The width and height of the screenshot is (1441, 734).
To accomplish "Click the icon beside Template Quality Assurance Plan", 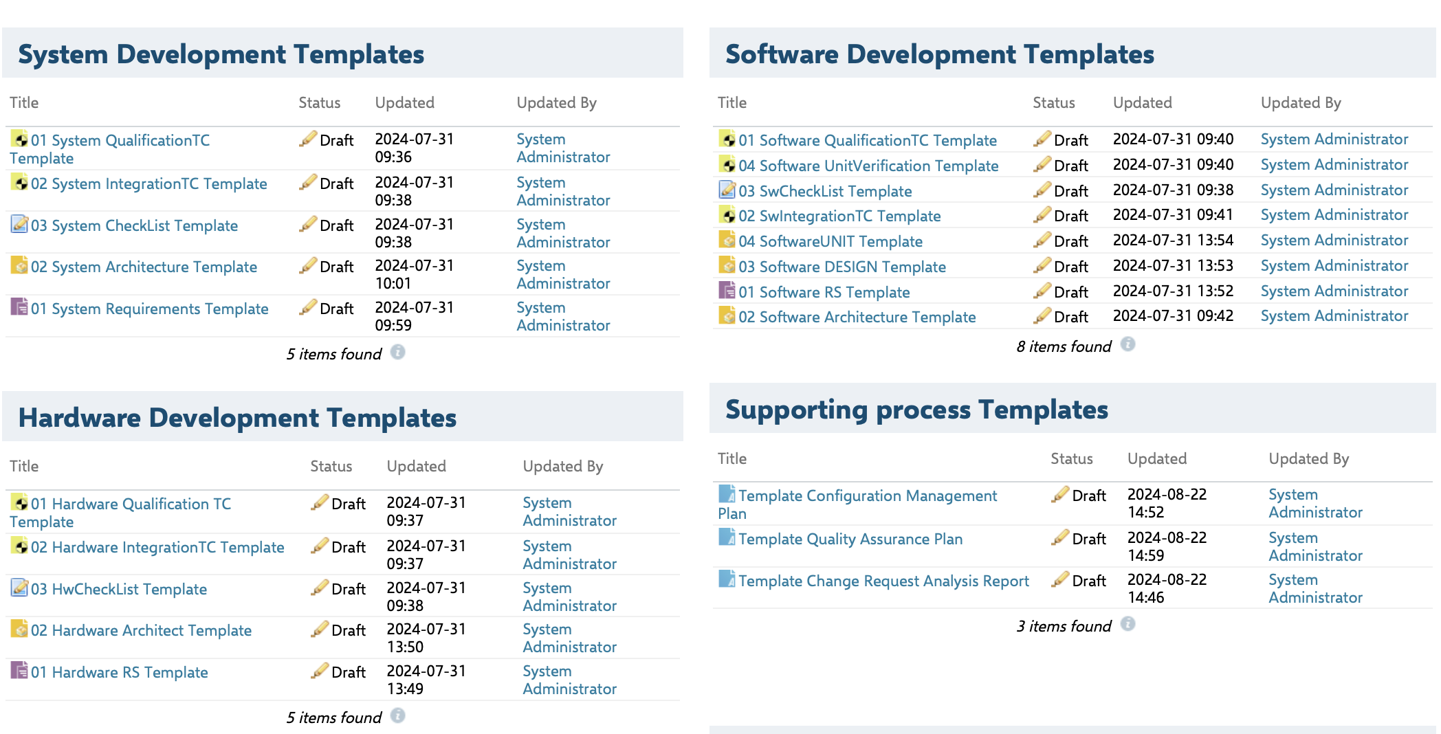I will tap(727, 537).
